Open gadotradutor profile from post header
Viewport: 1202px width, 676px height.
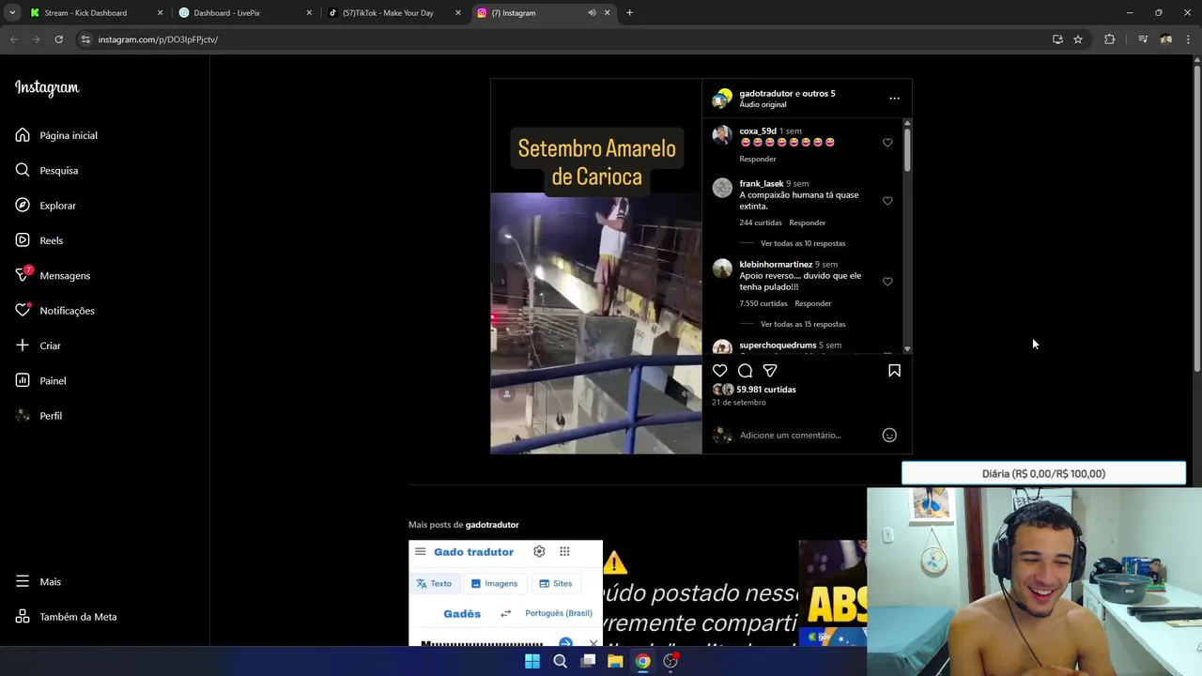tap(766, 93)
